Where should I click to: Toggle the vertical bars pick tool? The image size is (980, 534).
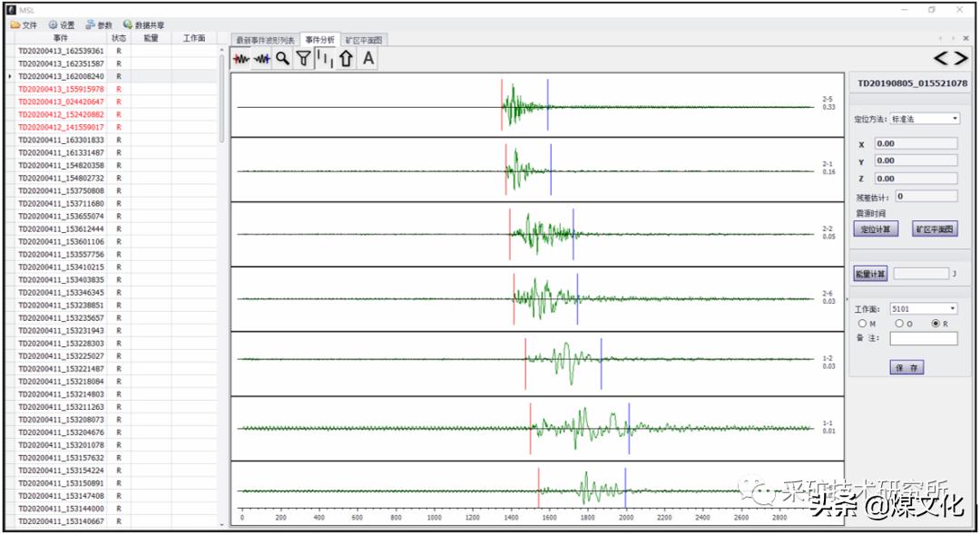[325, 59]
